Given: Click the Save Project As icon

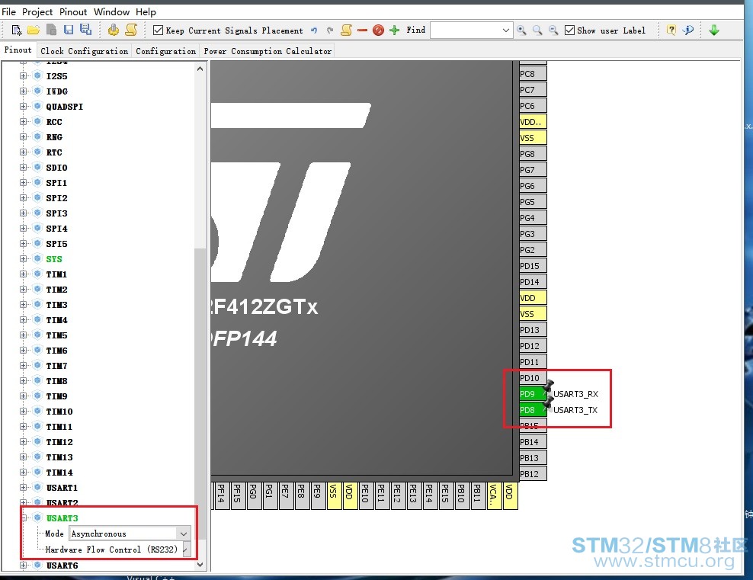Looking at the screenshot, I should pyautogui.click(x=85, y=30).
